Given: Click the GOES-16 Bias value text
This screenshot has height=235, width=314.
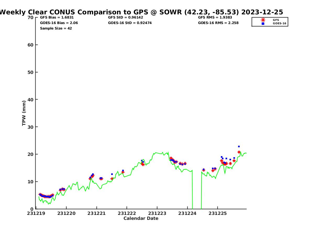Looking at the screenshot, I should pyautogui.click(x=59, y=23).
